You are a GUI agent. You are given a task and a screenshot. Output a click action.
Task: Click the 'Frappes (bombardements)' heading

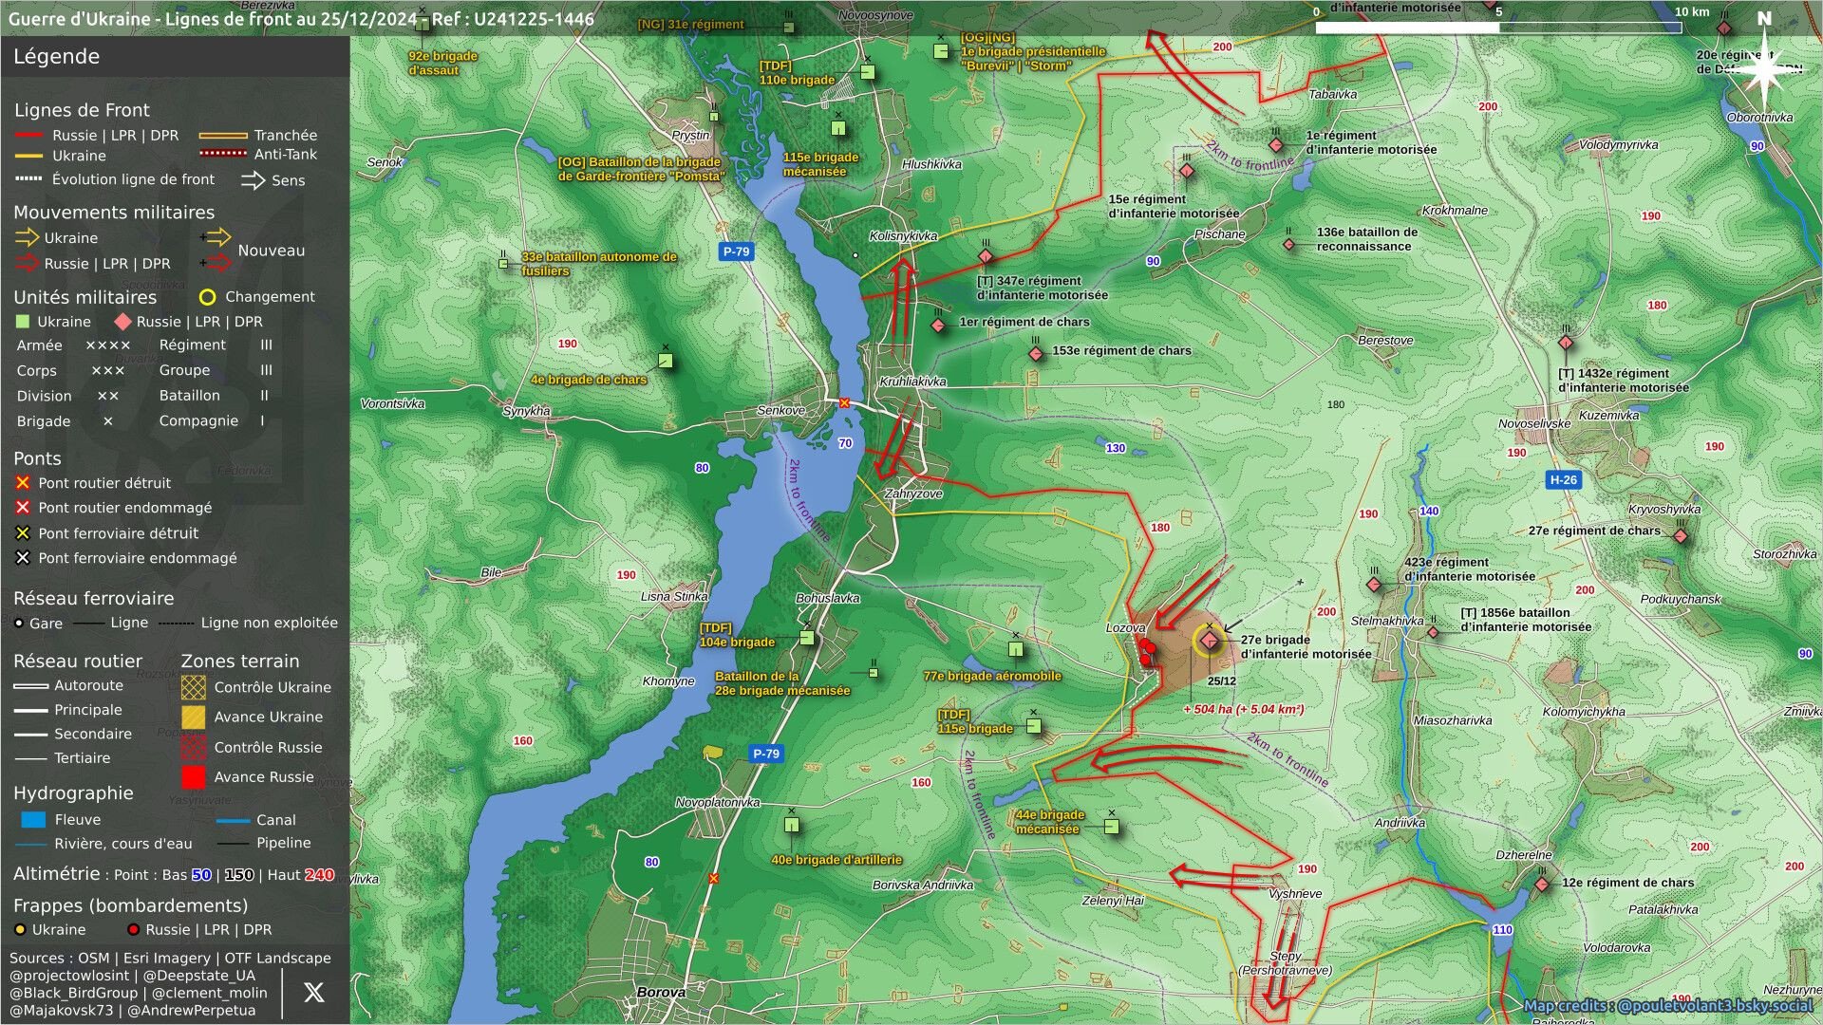click(130, 906)
